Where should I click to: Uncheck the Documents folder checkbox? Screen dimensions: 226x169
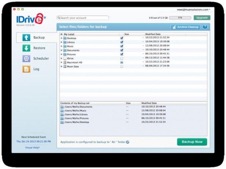(122, 50)
